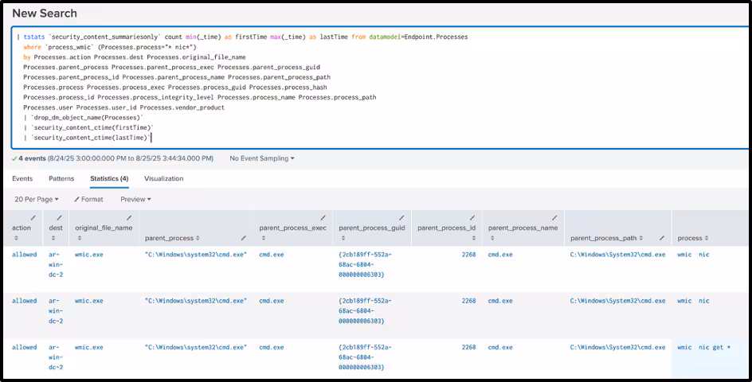The height and width of the screenshot is (382, 752).
Task: Sort by the parent_process_name column
Action: 523,228
